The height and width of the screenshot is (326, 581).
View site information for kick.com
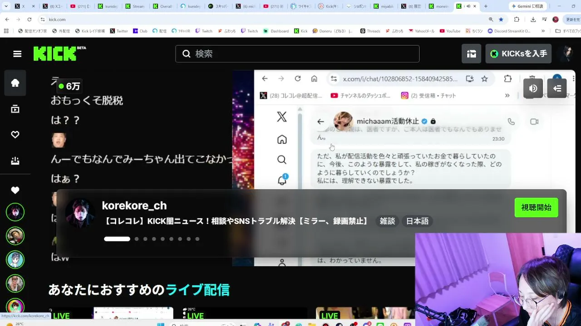pyautogui.click(x=43, y=19)
